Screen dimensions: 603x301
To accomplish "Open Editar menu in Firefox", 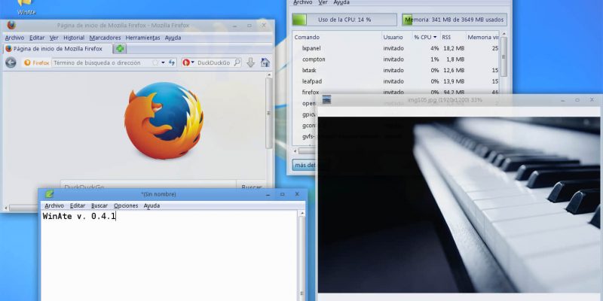I will coord(37,38).
